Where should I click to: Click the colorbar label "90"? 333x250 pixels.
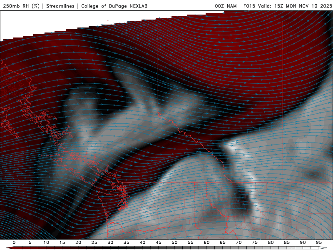pos(303,242)
